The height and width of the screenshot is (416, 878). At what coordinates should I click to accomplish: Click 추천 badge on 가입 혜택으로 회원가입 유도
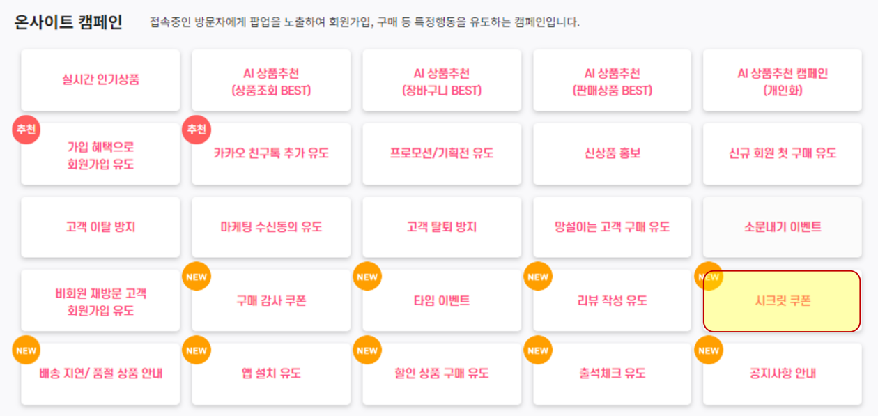point(26,130)
